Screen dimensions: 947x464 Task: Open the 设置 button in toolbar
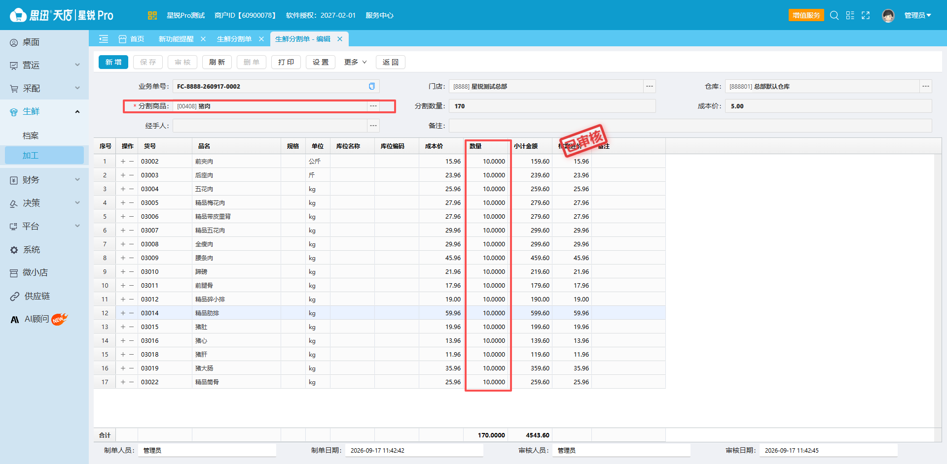(x=321, y=62)
